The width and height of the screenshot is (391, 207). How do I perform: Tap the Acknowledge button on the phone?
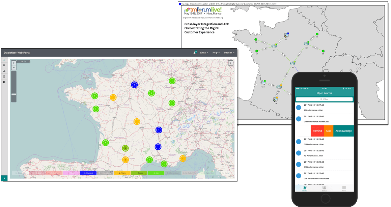(x=343, y=131)
